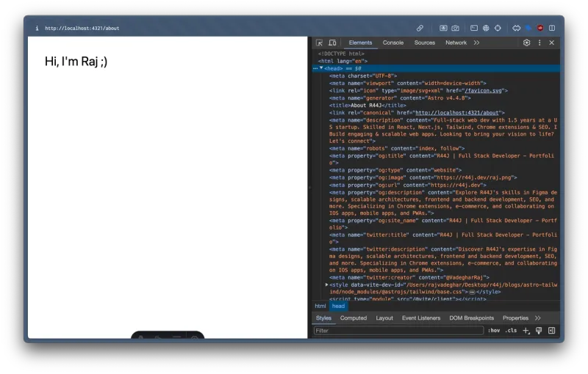The image size is (588, 374).
Task: Open the Event Listeners pane tab
Action: 421,318
